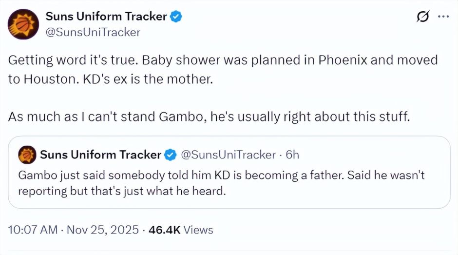Image resolution: width=458 pixels, height=255 pixels.
Task: Open the three-dot more options menu
Action: click(443, 17)
